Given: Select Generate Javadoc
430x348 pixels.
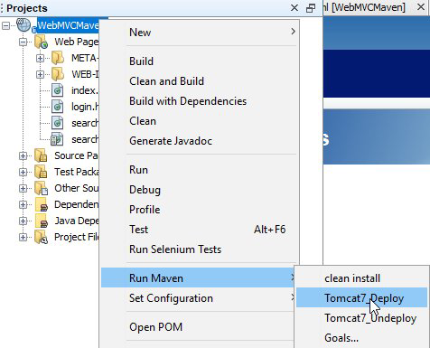Looking at the screenshot, I should click(200, 141).
